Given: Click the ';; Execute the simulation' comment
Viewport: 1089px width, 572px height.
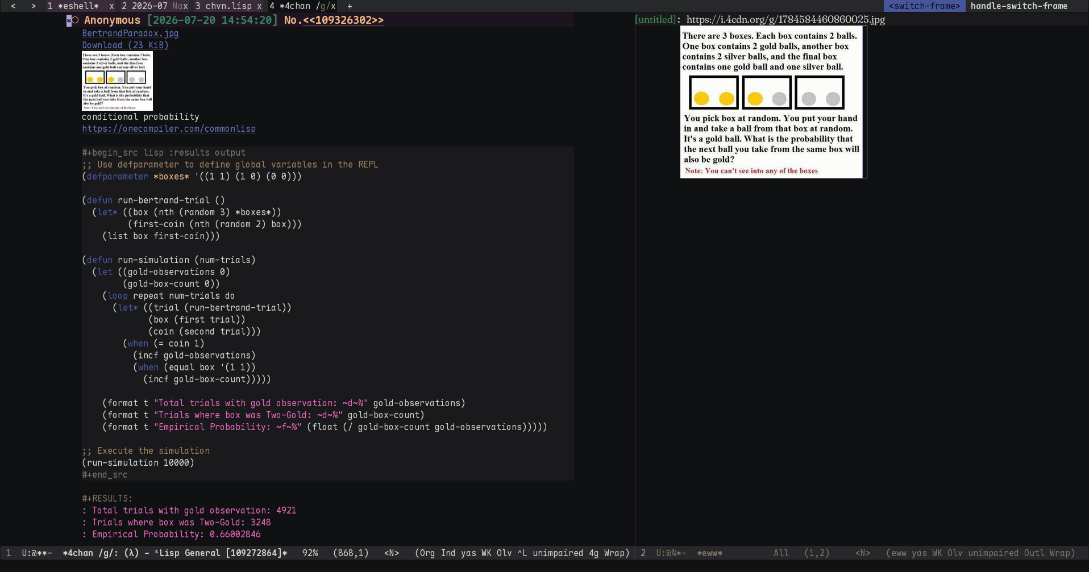Looking at the screenshot, I should click(146, 451).
